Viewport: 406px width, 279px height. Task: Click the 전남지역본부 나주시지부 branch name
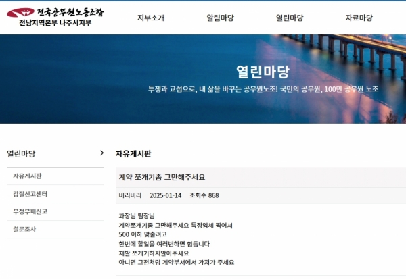tap(55, 23)
